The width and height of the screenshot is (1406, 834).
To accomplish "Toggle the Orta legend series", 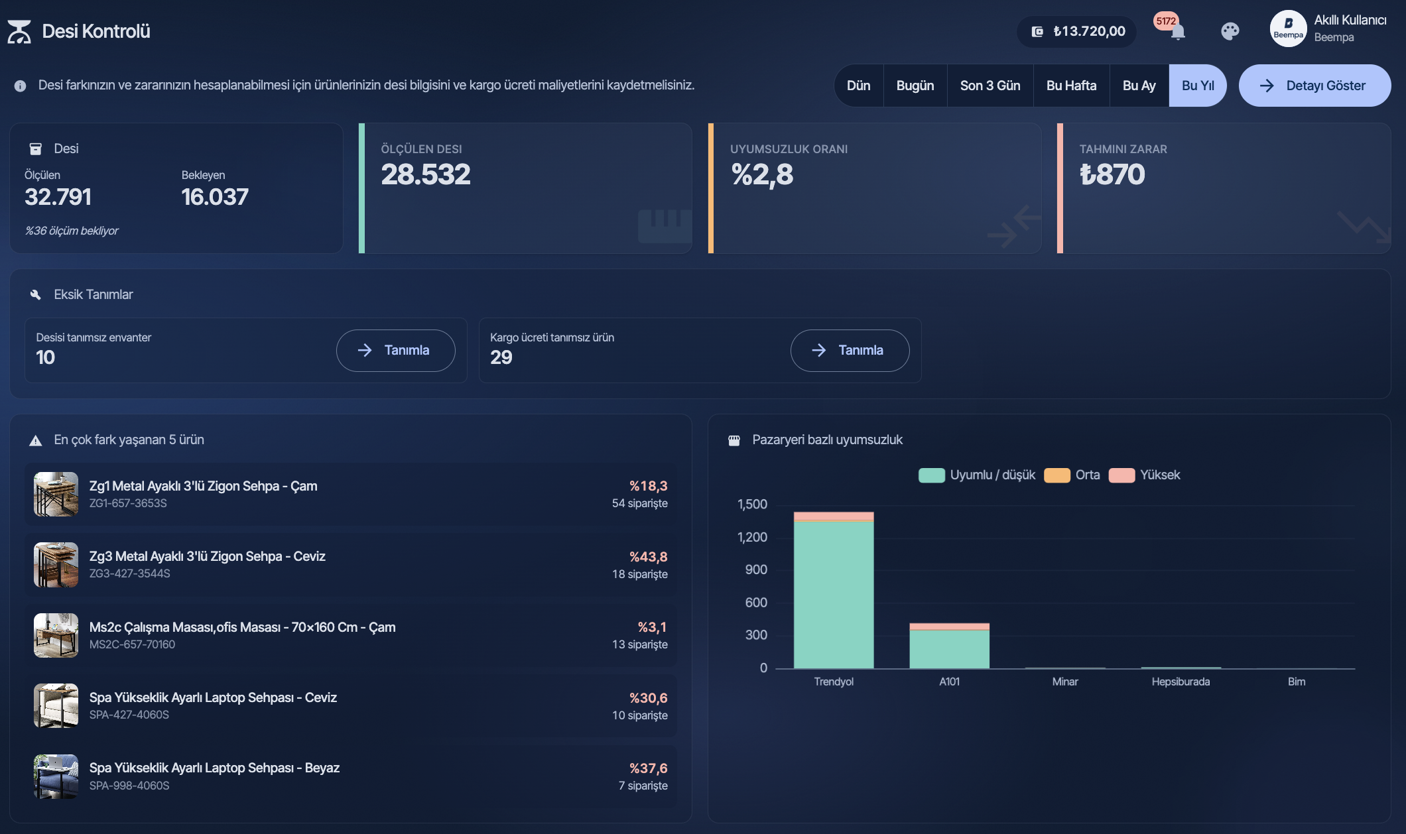I will click(x=1072, y=475).
